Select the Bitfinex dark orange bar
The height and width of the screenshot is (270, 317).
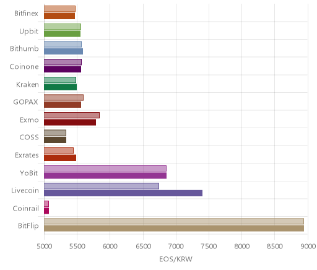point(59,16)
